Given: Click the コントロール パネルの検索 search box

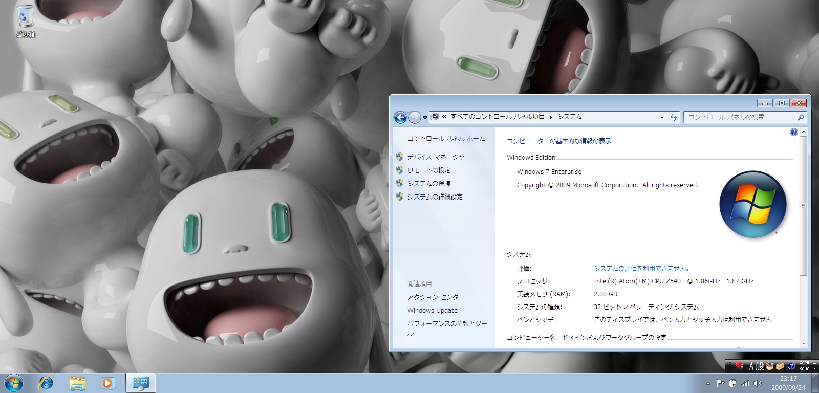Looking at the screenshot, I should point(740,117).
